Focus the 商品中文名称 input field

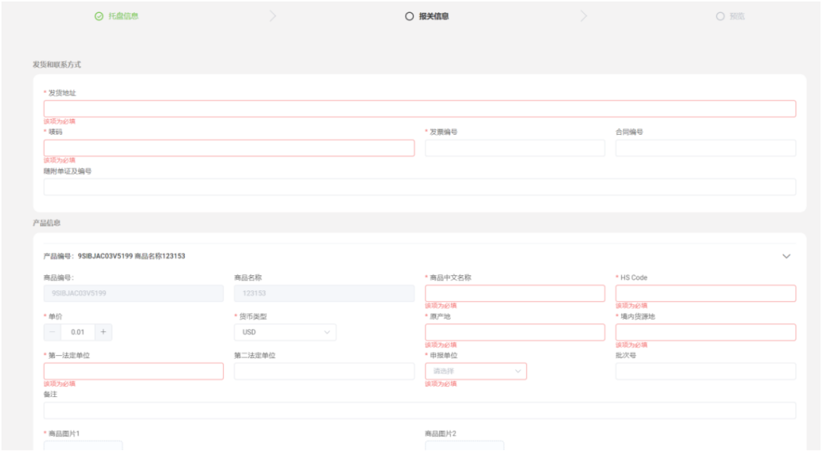click(x=515, y=293)
